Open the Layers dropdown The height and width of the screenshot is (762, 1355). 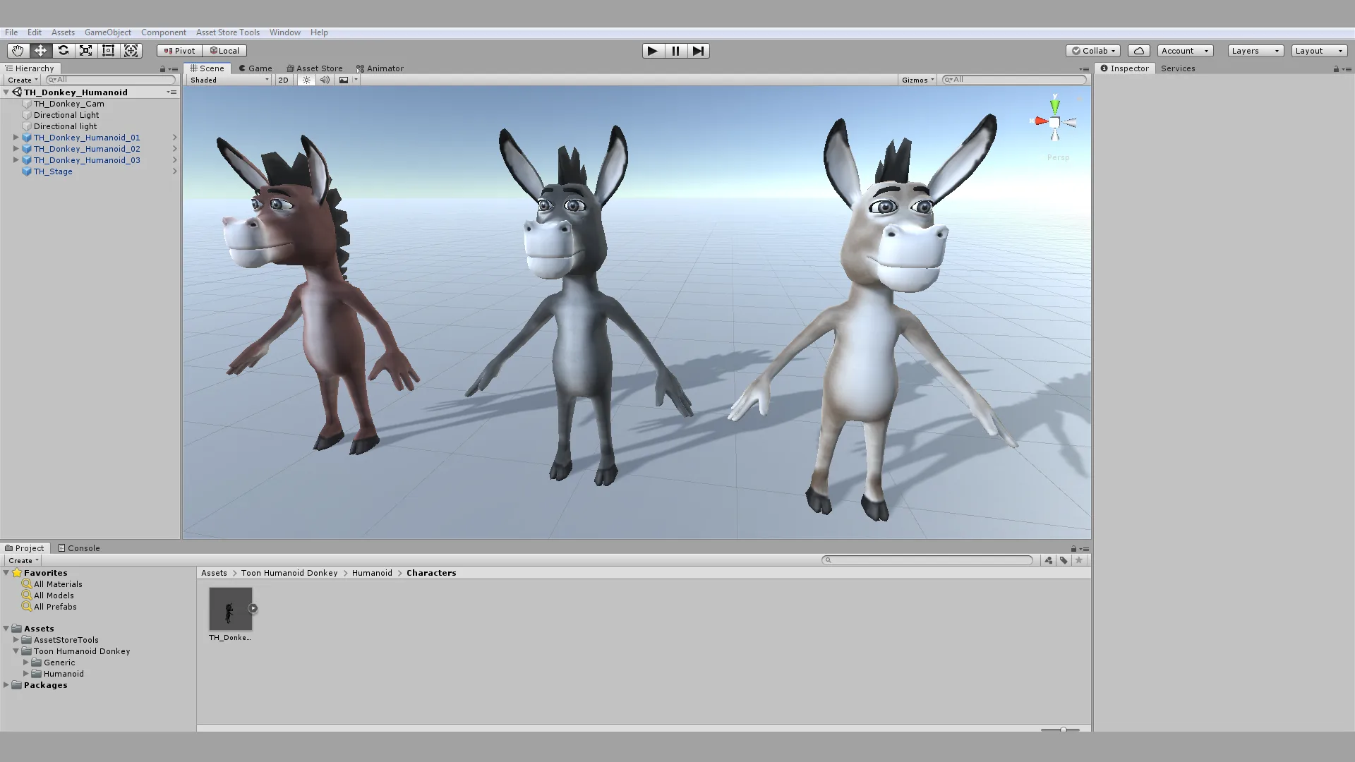tap(1255, 51)
